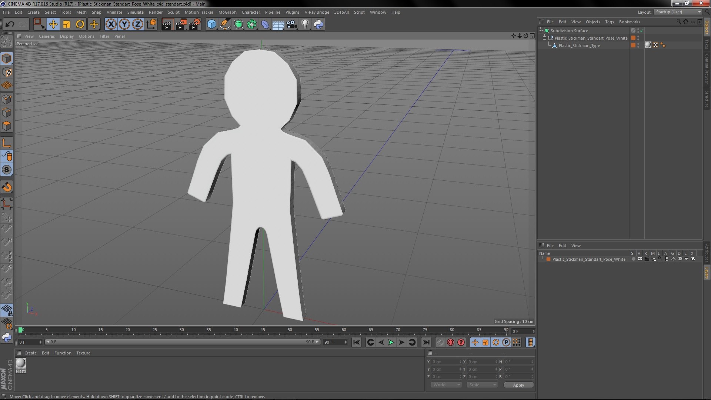Open the spline Pen tool
Viewport: 711px width, 400px height.
(x=225, y=24)
